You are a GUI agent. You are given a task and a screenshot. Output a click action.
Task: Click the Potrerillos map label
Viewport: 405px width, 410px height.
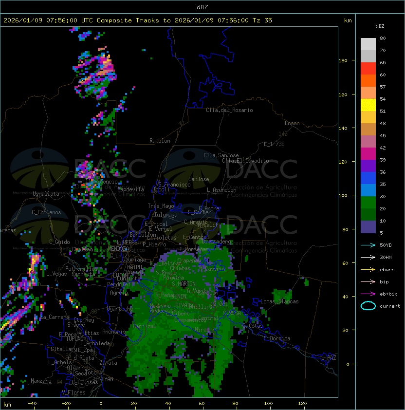coord(81,269)
